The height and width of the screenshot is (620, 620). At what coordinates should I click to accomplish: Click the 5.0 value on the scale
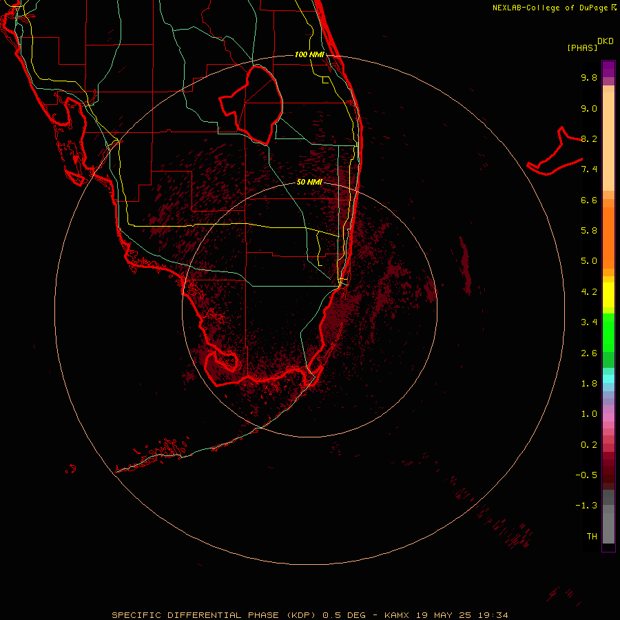tap(589, 261)
